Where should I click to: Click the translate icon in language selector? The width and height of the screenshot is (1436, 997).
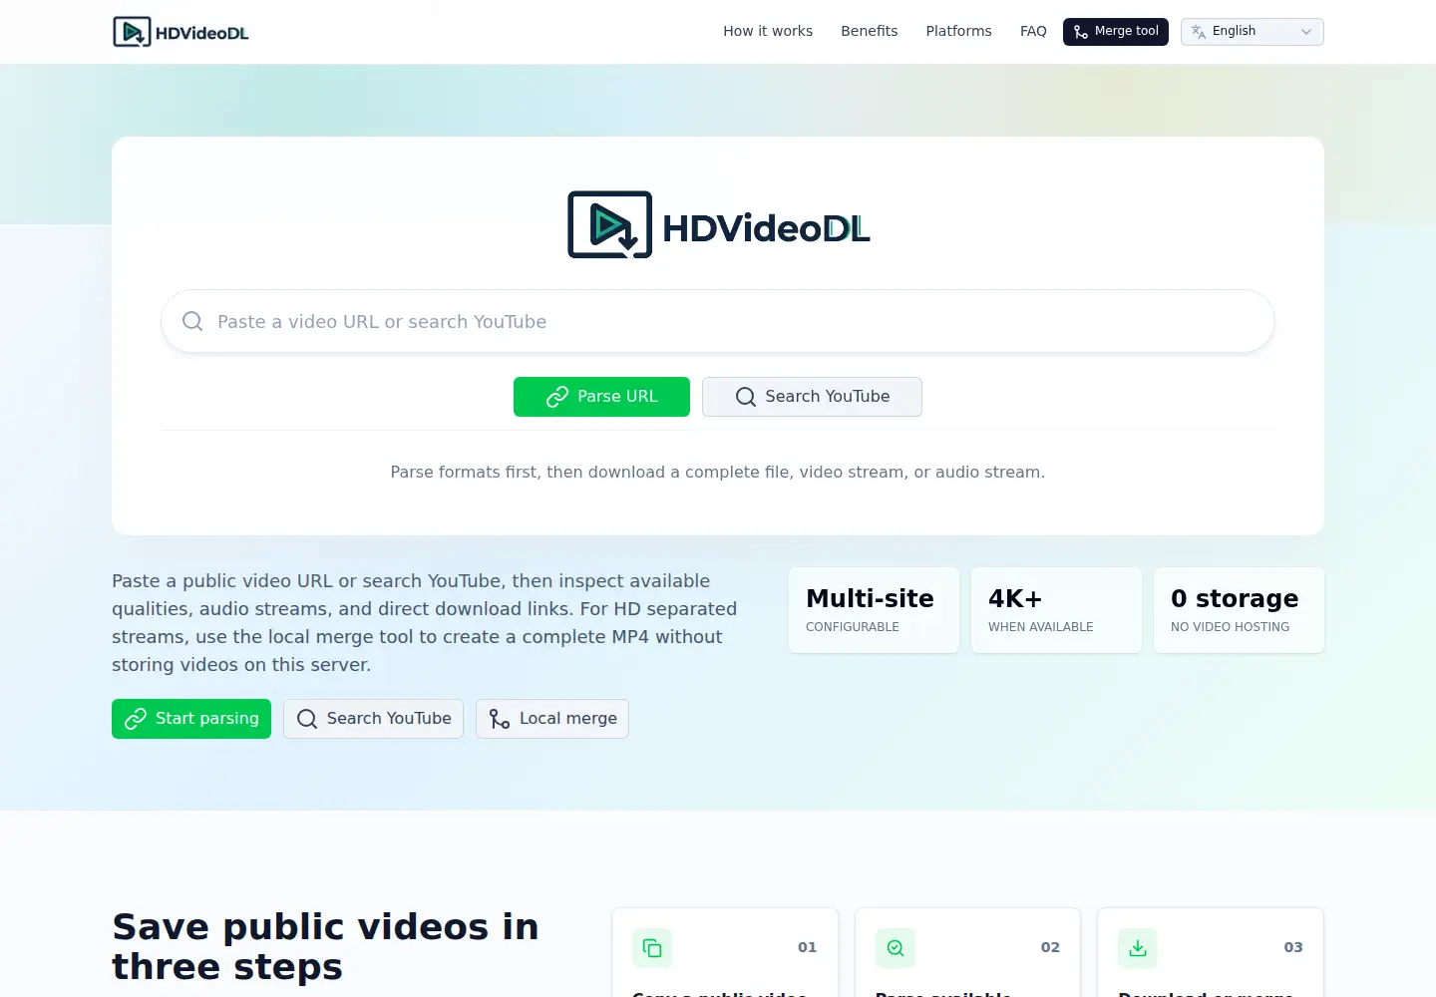[x=1199, y=32]
